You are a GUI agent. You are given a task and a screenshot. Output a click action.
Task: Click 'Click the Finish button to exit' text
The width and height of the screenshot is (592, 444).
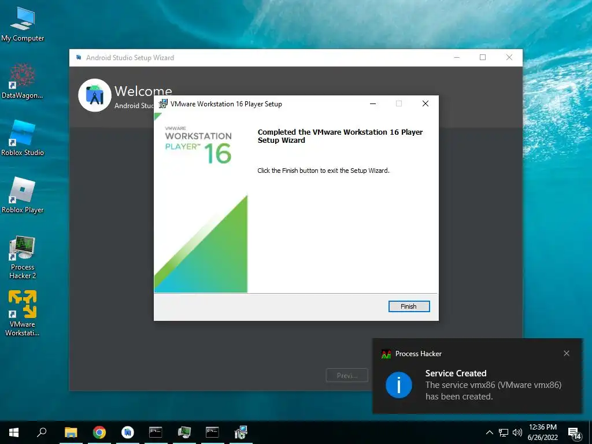tap(323, 171)
